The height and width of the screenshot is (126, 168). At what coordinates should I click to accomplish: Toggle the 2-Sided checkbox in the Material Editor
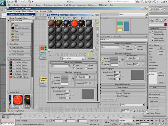(86, 65)
